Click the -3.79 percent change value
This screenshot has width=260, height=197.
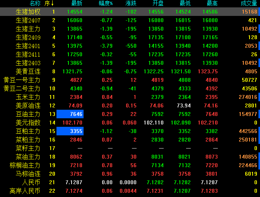(106, 46)
